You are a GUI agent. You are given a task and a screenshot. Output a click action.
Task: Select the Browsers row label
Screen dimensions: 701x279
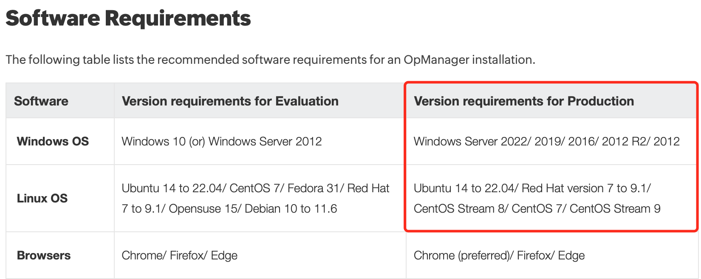click(44, 255)
